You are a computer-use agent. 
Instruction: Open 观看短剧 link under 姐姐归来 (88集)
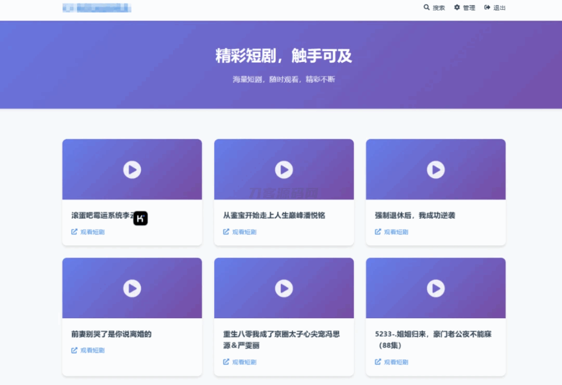(391, 362)
